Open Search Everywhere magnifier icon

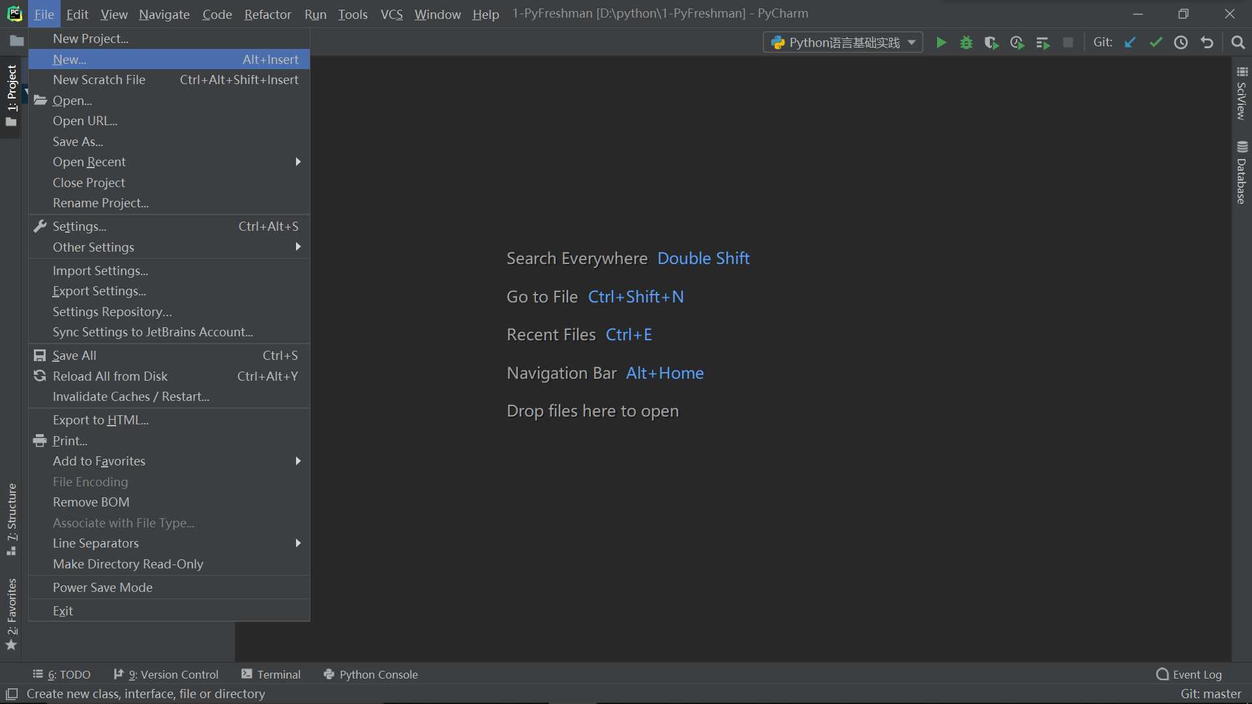pos(1238,42)
